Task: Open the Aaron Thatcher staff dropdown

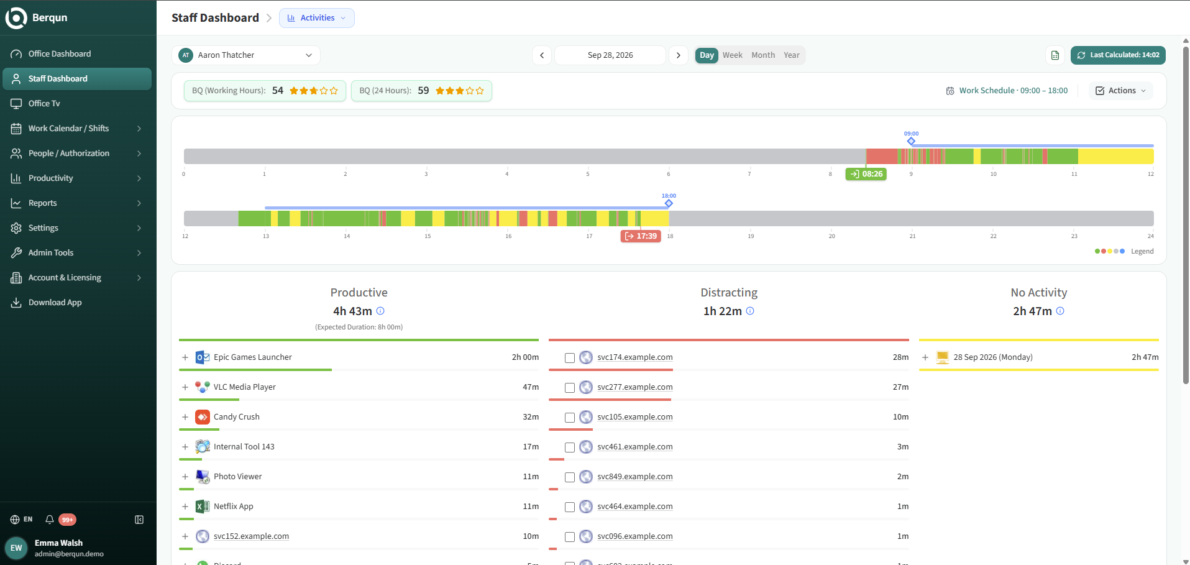Action: tap(246, 55)
